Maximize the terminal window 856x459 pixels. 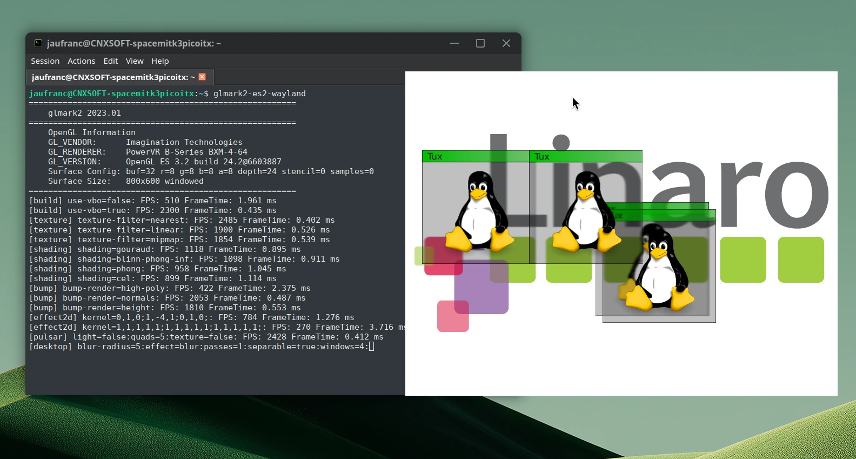pyautogui.click(x=480, y=43)
